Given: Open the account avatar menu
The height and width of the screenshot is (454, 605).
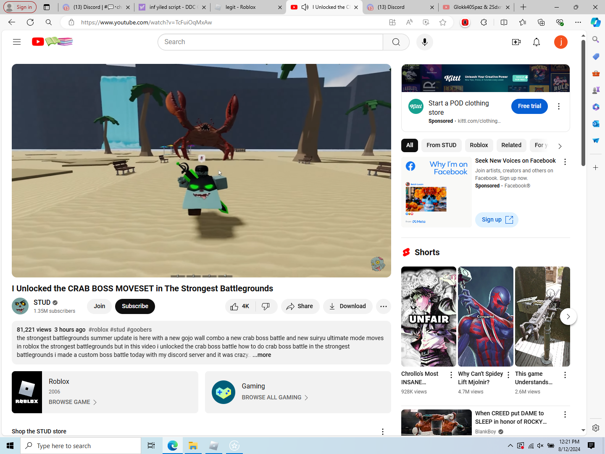Looking at the screenshot, I should point(561,42).
